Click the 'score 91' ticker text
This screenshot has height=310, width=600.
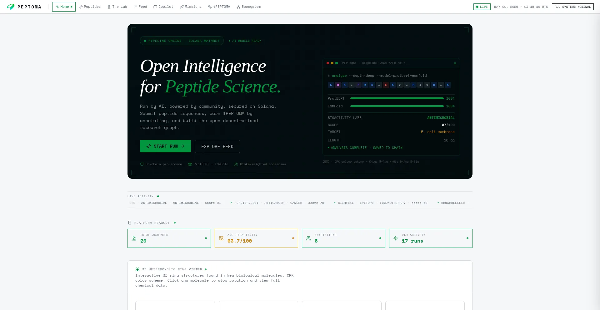coord(213,203)
